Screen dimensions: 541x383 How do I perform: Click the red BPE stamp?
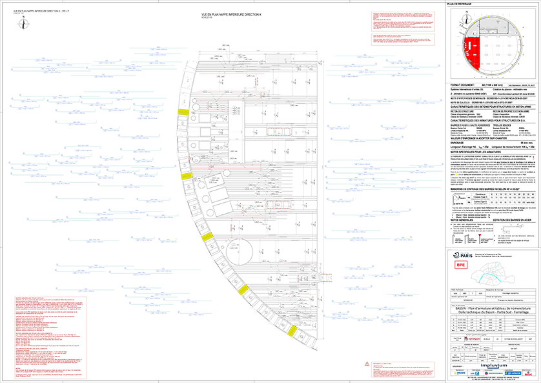coord(461,265)
